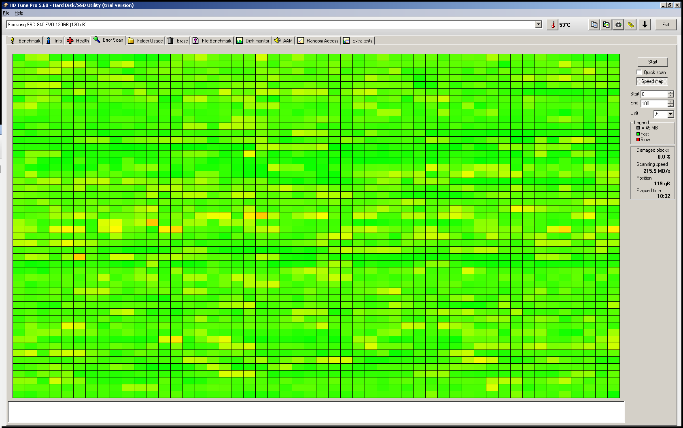Click the End position input field

[x=654, y=103]
